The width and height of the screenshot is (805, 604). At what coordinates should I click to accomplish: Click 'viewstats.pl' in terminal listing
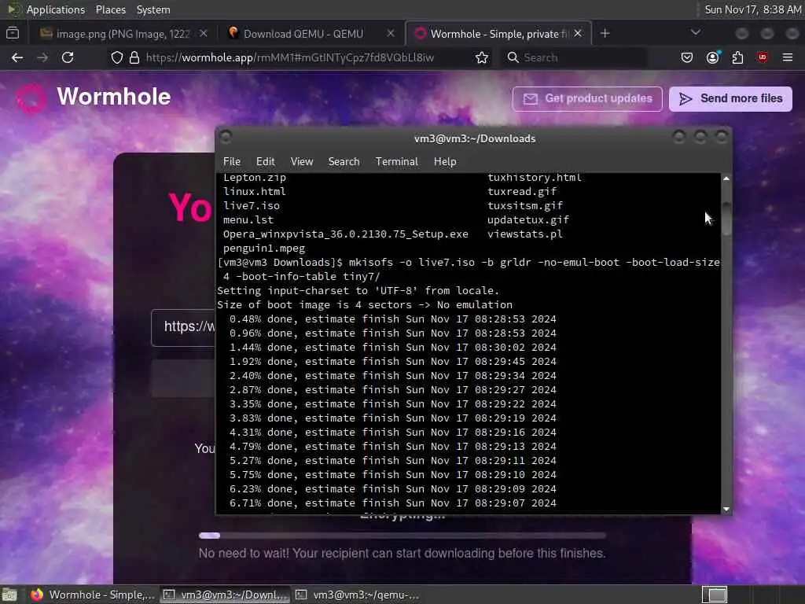(x=524, y=234)
